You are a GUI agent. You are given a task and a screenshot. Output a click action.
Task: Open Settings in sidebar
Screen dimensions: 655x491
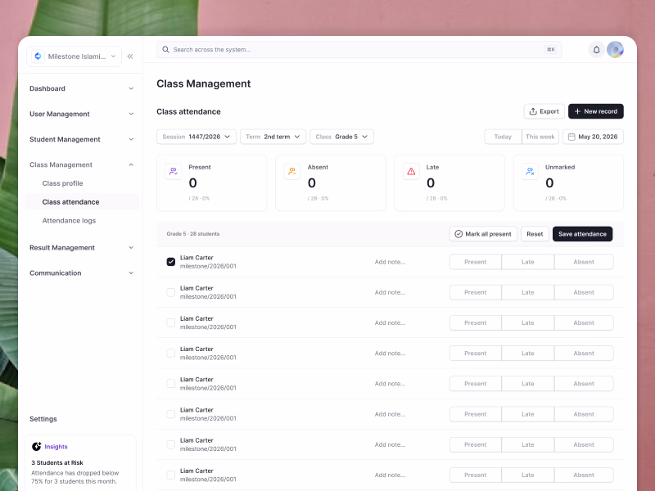tap(43, 419)
